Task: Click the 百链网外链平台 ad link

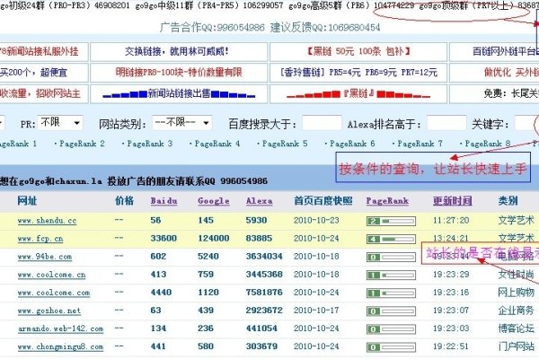Action: point(506,51)
